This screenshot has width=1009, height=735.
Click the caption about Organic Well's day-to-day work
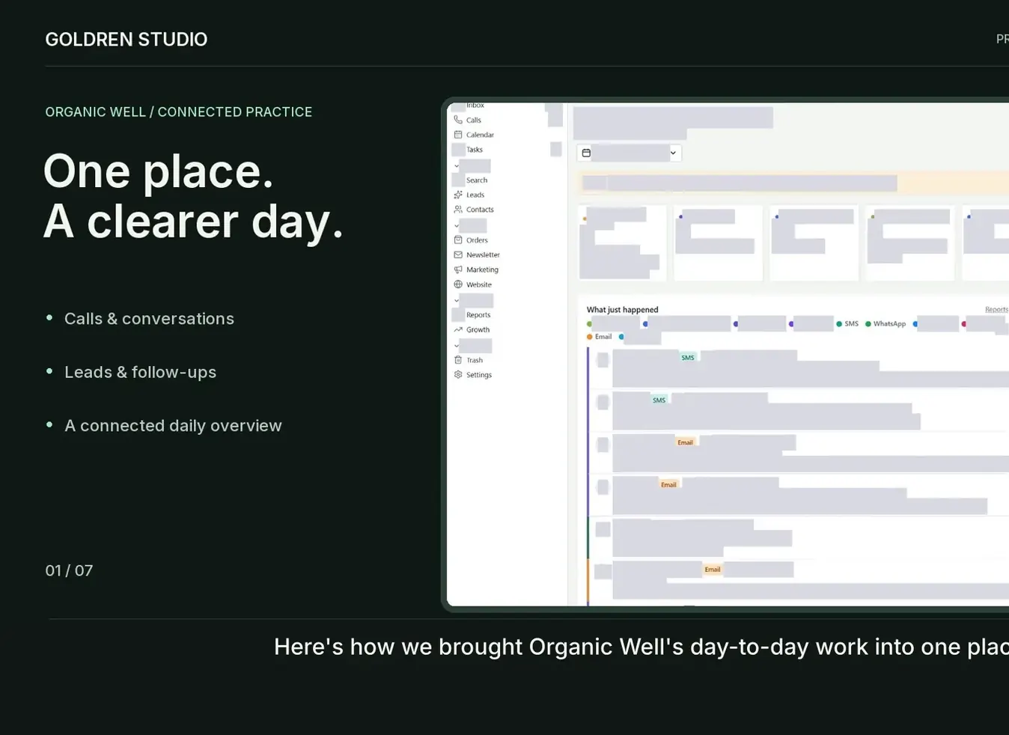[x=641, y=647]
